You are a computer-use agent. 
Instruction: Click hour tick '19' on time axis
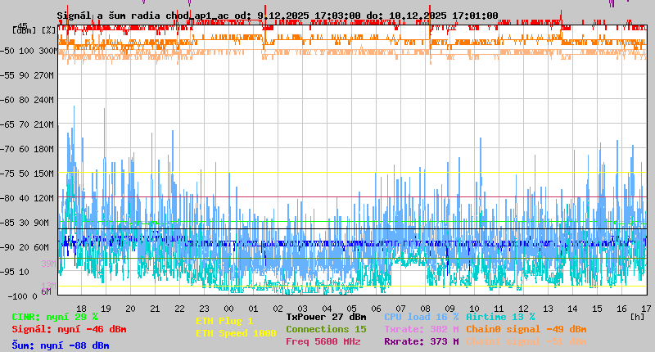click(x=106, y=309)
